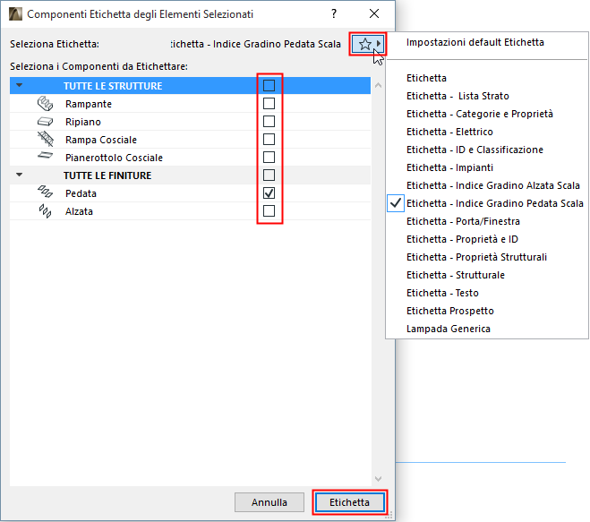Screen dimensions: 590x522
Task: Tick the Pianerottolo Cosciale checkbox
Action: (269, 158)
